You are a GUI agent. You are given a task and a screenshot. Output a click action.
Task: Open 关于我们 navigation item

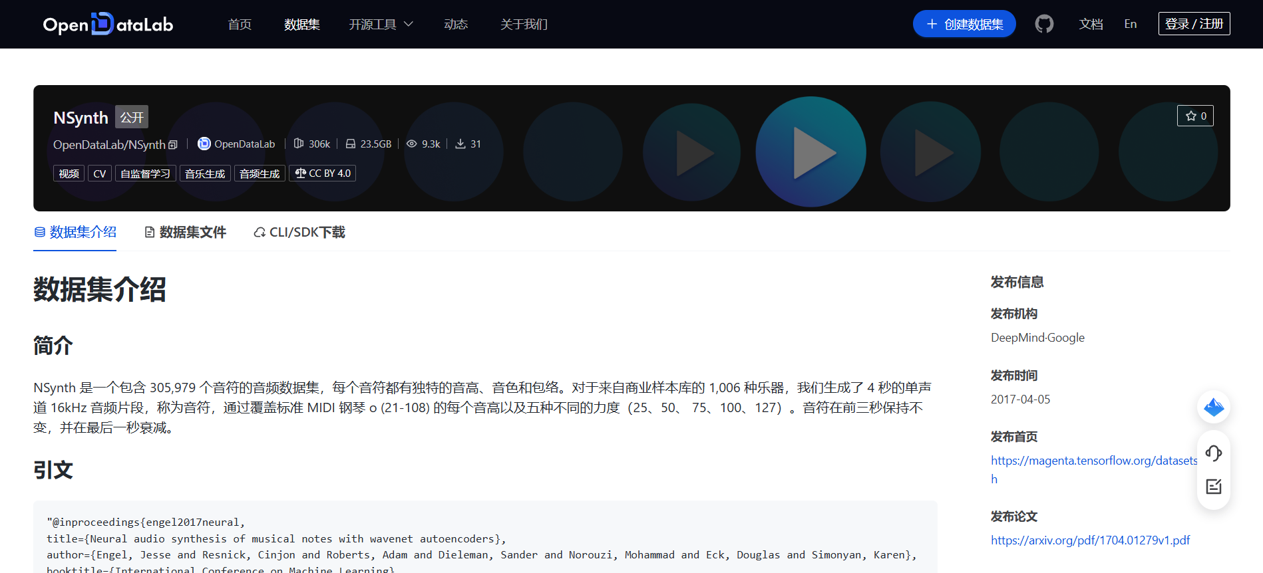[524, 24]
